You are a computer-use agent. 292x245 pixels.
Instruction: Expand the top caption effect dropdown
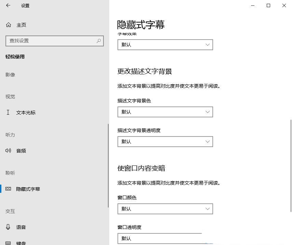[165, 45]
